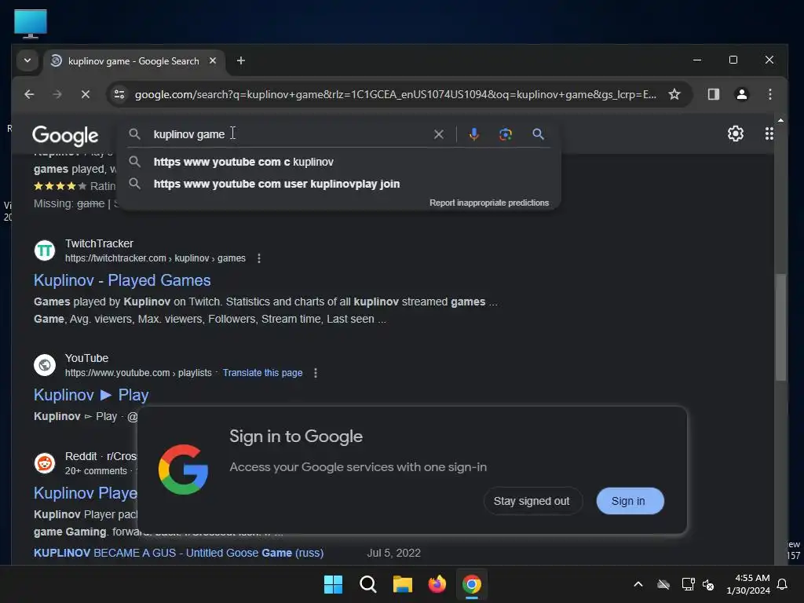804x603 pixels.
Task: Click the Google logo
Action: 65,135
